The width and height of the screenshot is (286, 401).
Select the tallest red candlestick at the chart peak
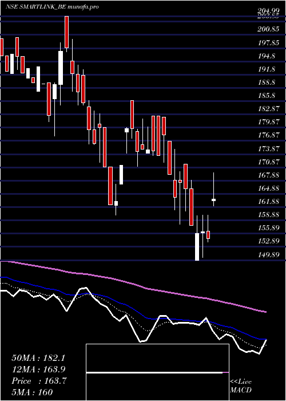[x=67, y=32]
